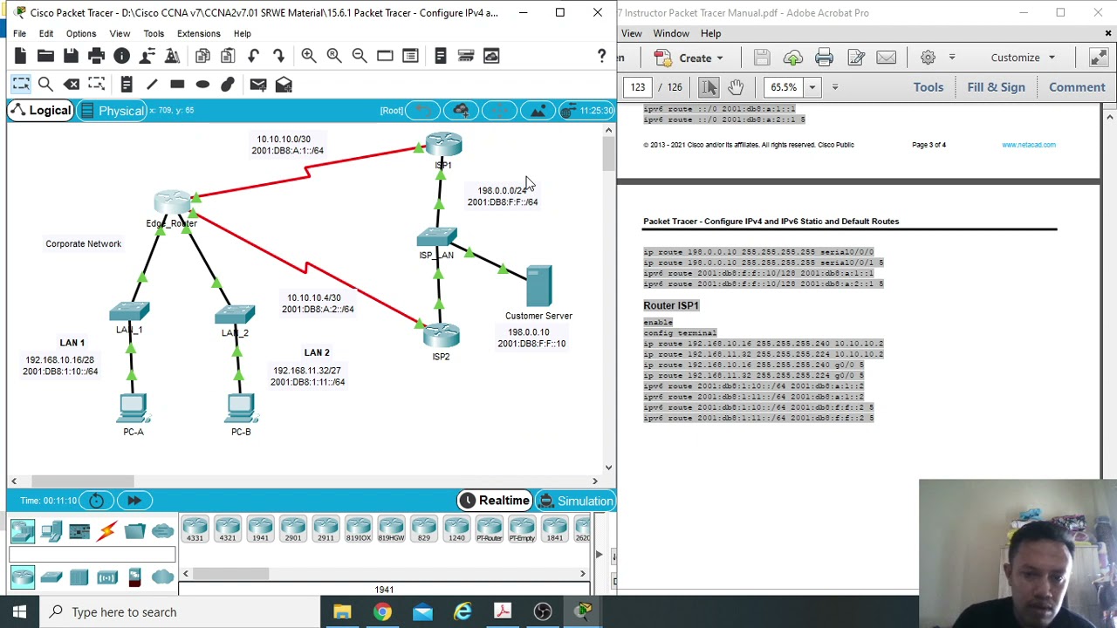1117x628 pixels.
Task: Click the www.netacad.com link in PDF
Action: 1028,145
